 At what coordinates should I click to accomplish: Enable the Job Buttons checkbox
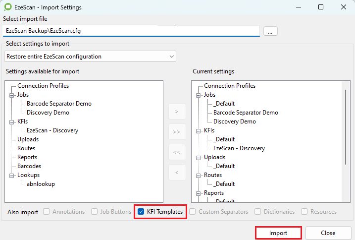click(95, 212)
